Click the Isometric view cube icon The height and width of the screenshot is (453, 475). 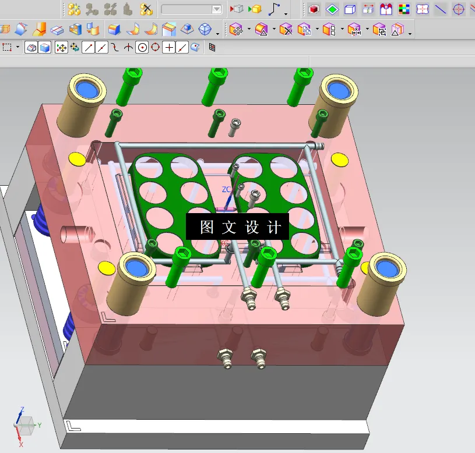pyautogui.click(x=204, y=30)
